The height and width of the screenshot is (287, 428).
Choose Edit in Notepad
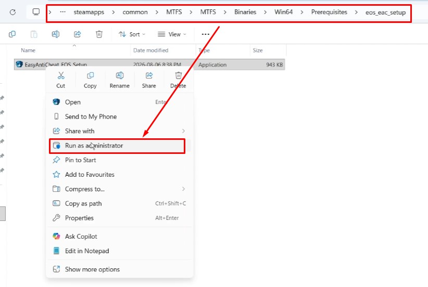pos(120,251)
